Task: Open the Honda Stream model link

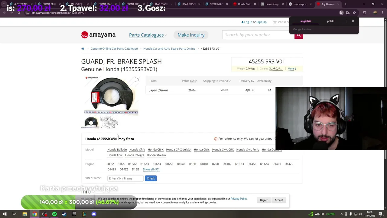Action: click(x=156, y=155)
